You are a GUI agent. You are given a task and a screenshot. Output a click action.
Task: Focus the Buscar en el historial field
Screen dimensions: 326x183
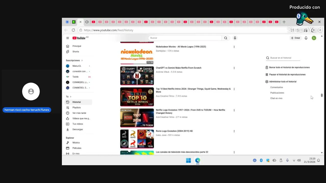(283, 58)
